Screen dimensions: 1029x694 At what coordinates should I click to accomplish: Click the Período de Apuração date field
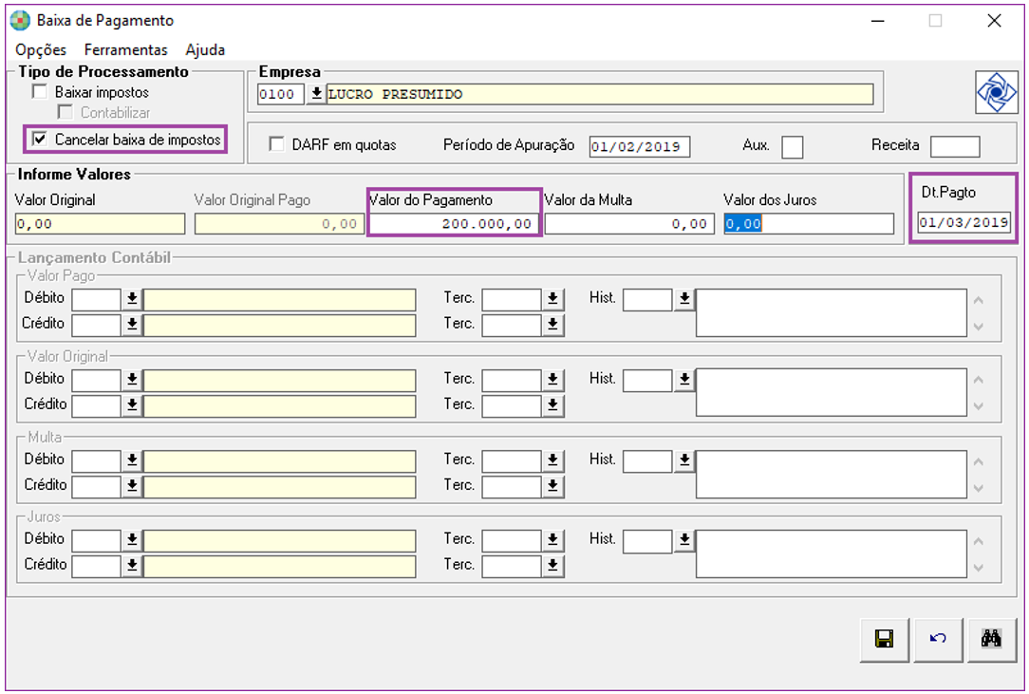pos(639,146)
